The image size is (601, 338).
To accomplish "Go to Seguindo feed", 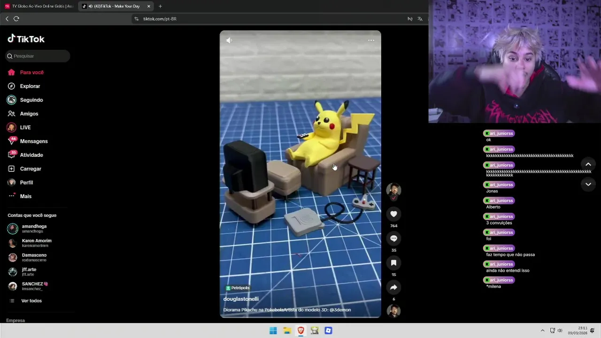I will tap(31, 100).
